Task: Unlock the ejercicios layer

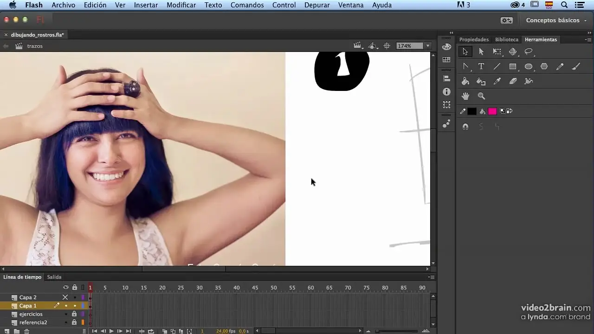Action: tap(74, 314)
